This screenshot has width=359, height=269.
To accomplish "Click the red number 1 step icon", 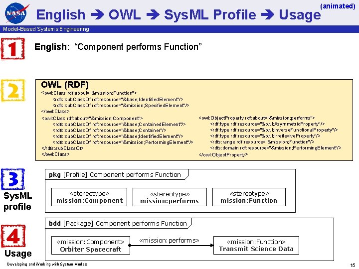I will tap(13, 49).
